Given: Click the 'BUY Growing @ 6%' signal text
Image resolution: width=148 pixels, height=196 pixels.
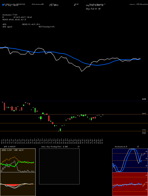Looking at the screenshot, I should [x=46, y=27].
